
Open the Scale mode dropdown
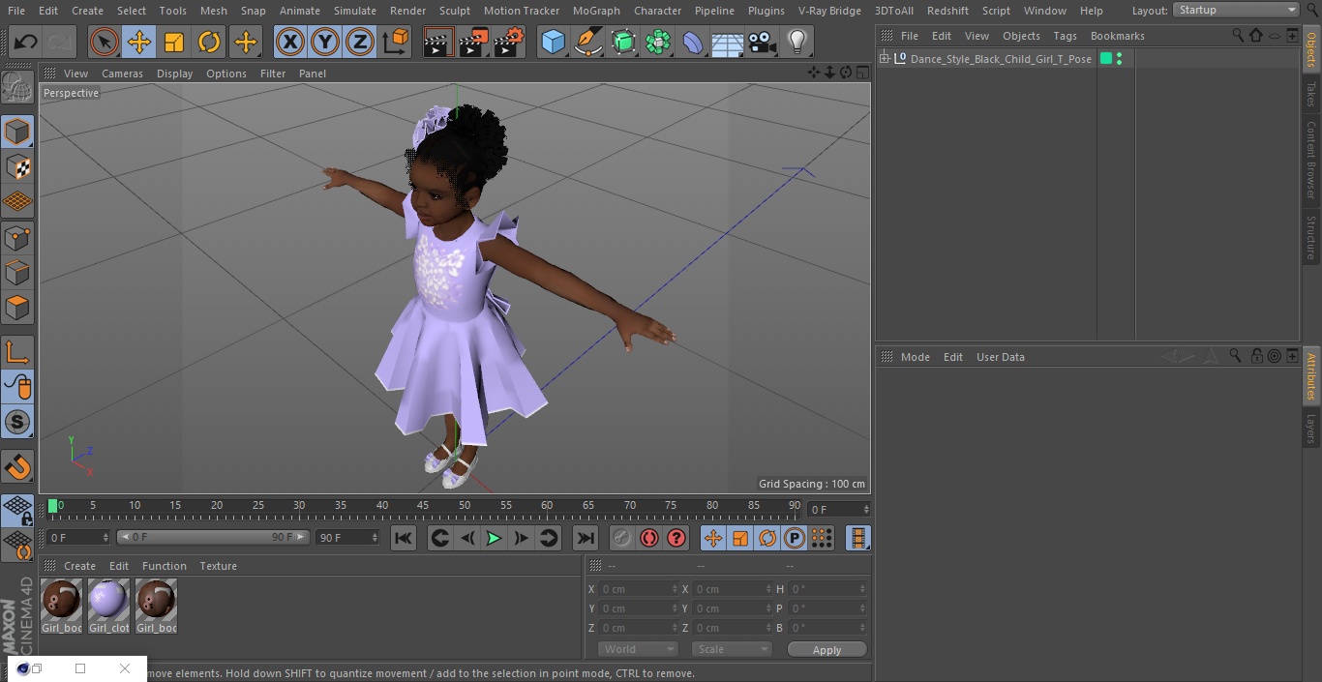(732, 649)
